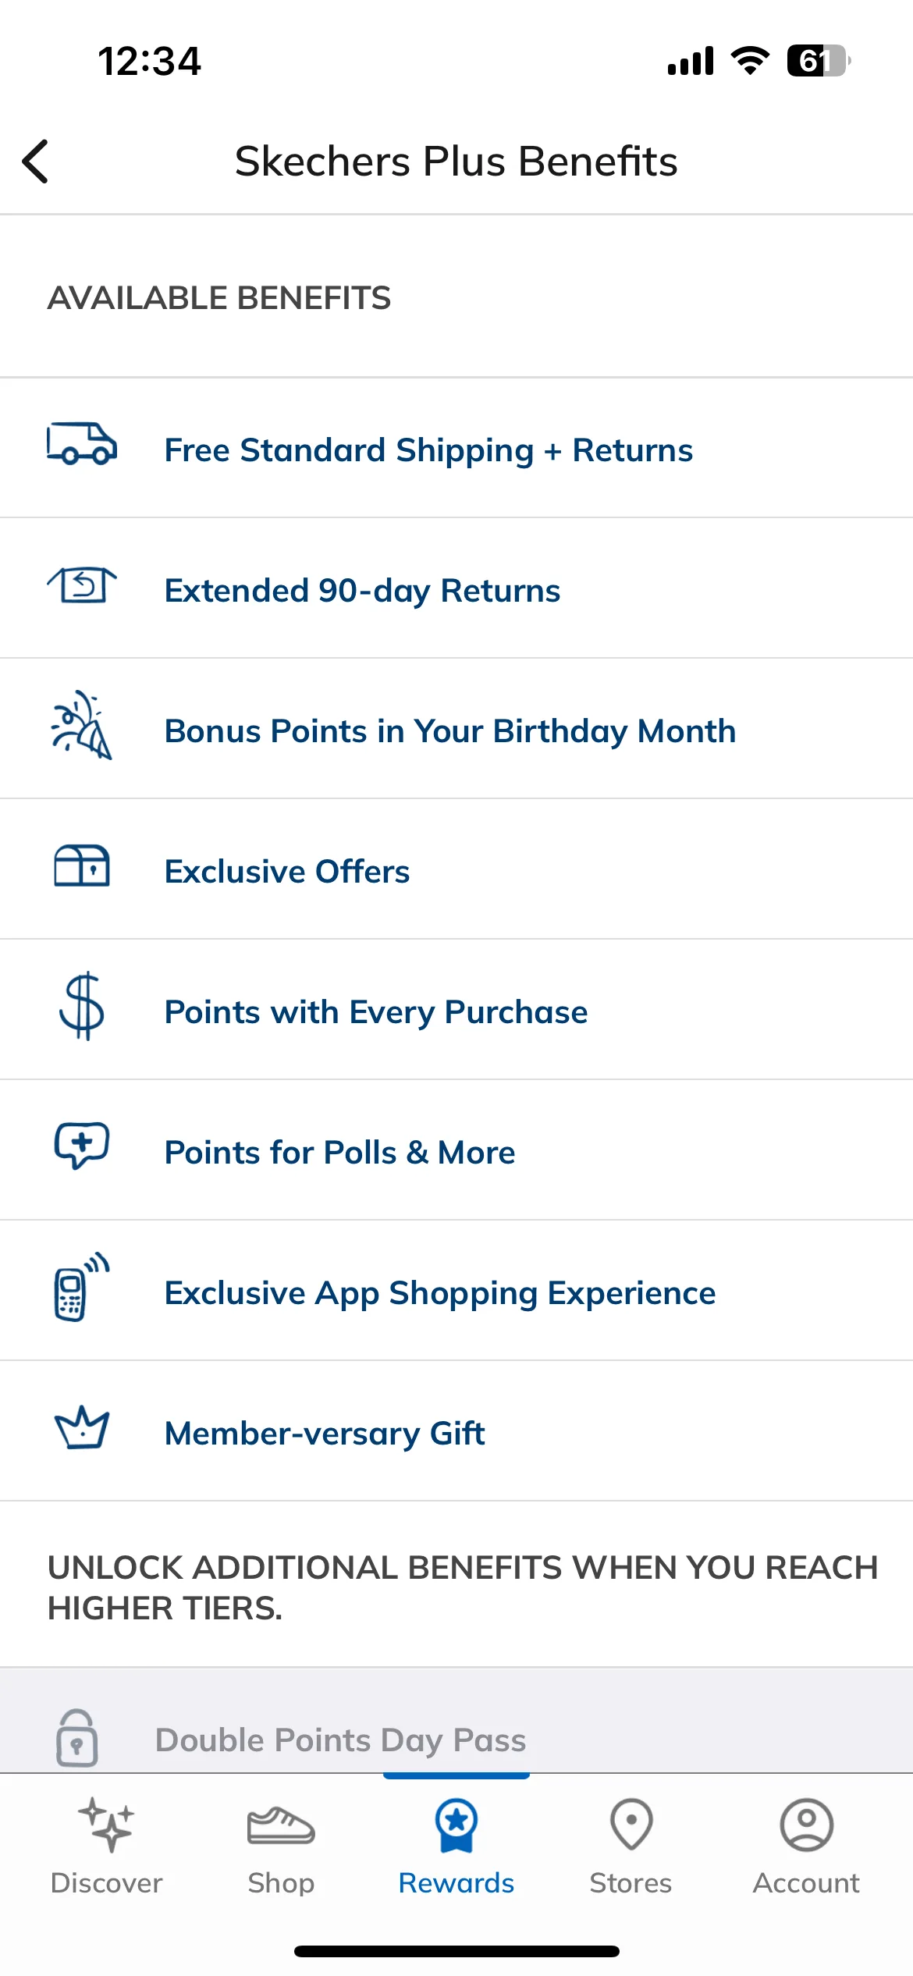Open Free Standard Shipping + Returns
Screen dimensions: 913x1976
[x=456, y=448]
